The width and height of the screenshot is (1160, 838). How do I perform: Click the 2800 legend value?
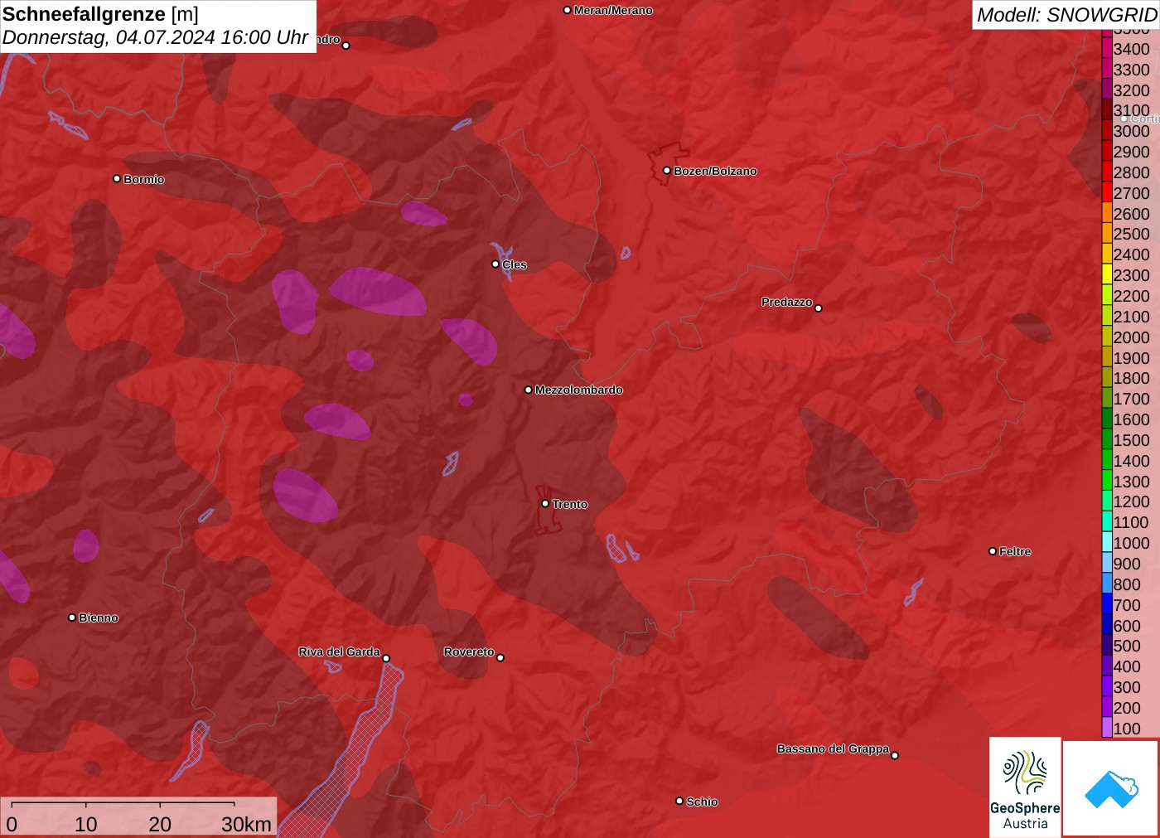[1132, 172]
